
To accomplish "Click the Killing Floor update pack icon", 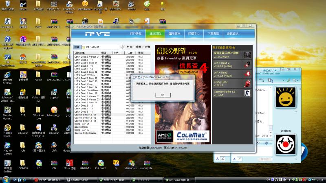I will (247, 83).
